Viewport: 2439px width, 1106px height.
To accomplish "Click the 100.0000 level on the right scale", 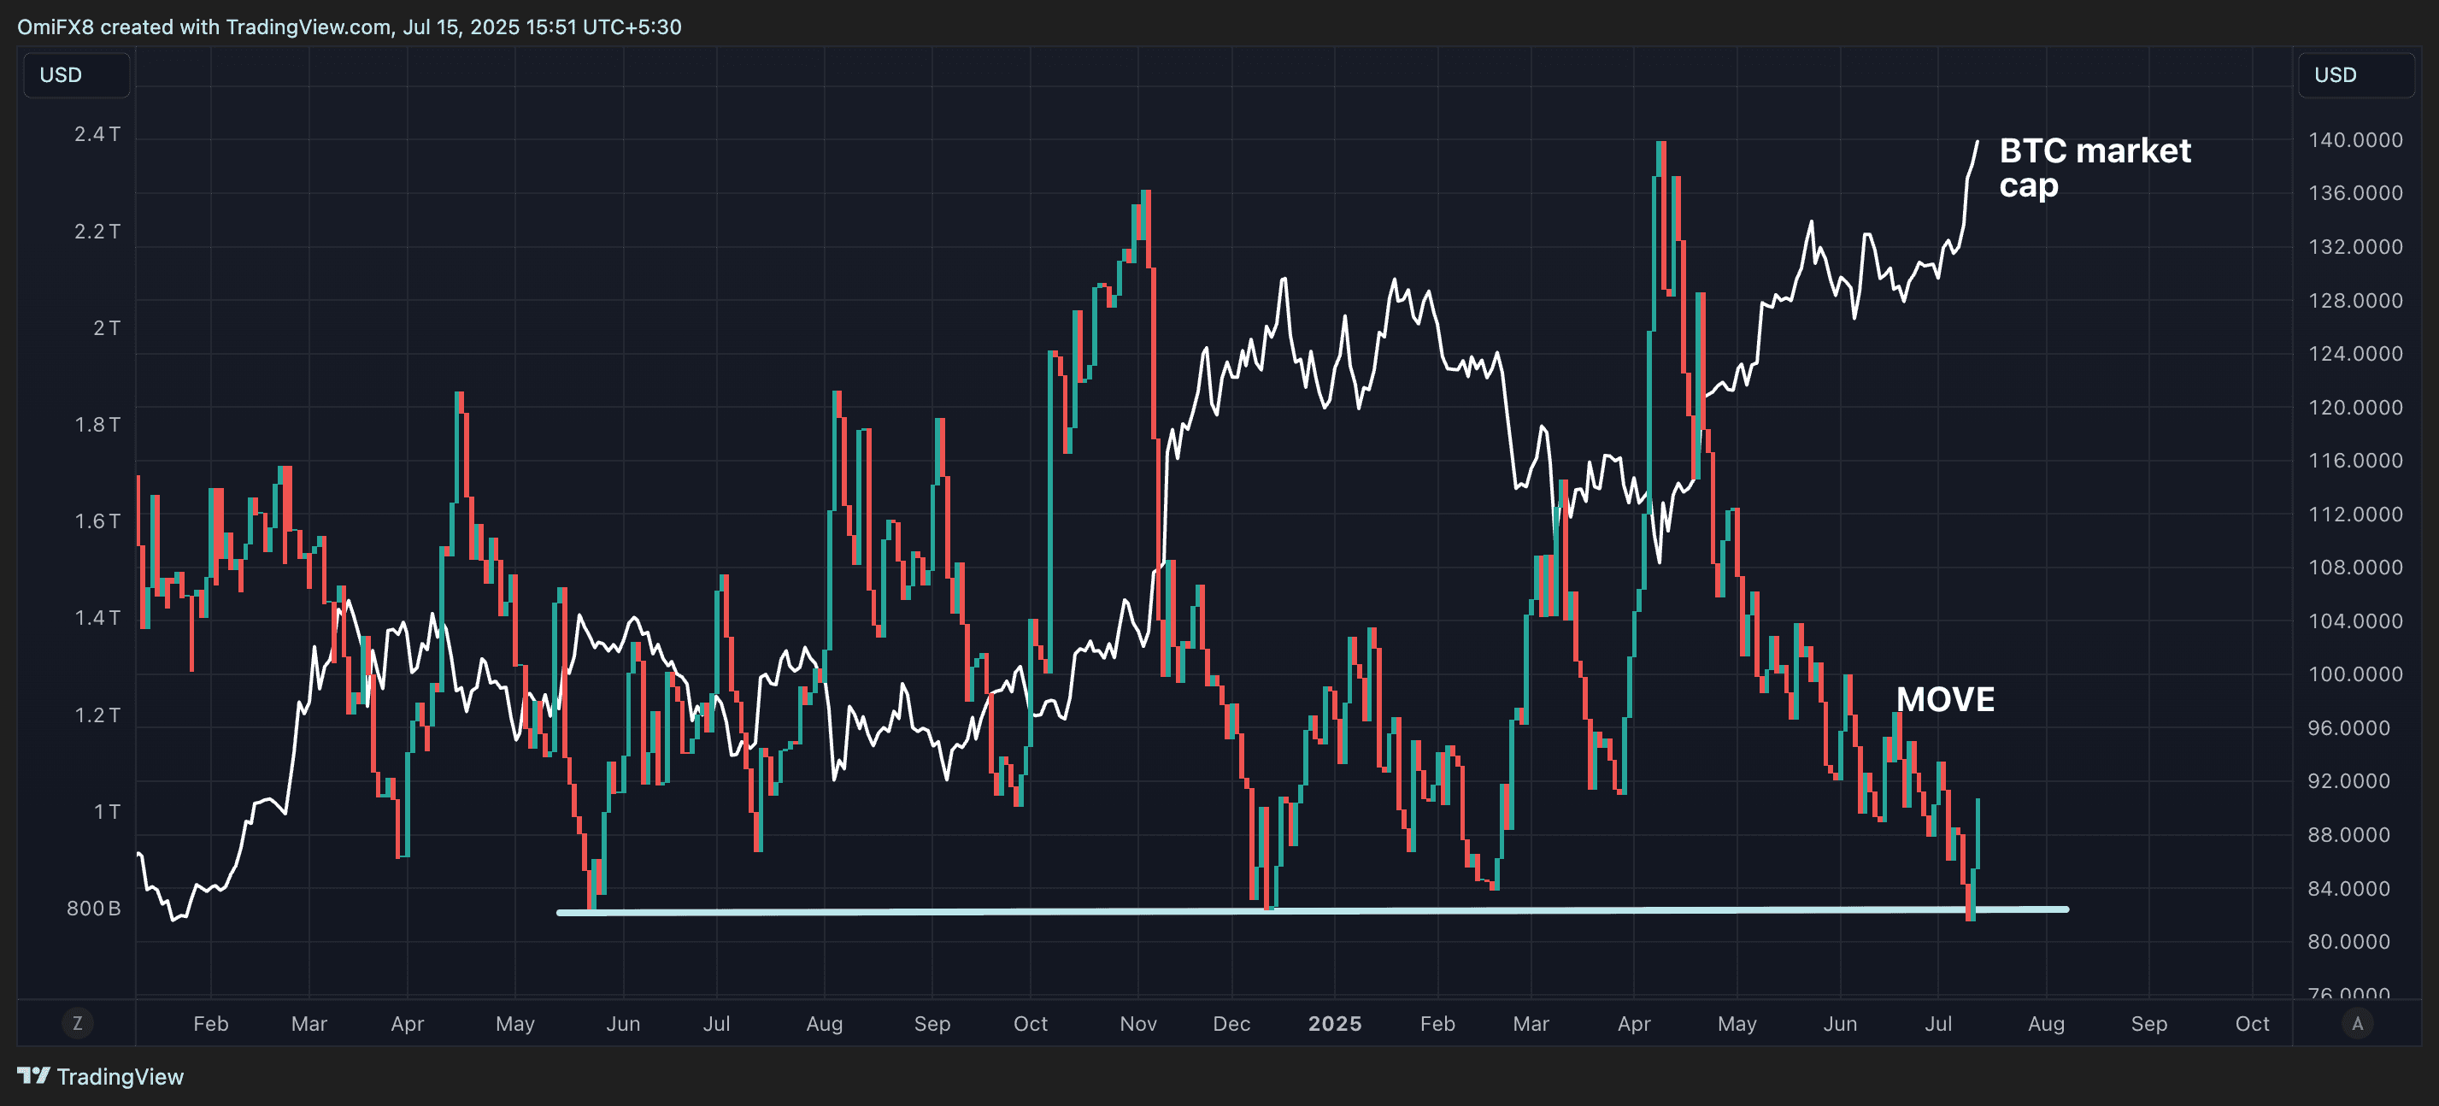I will 2354,674.
